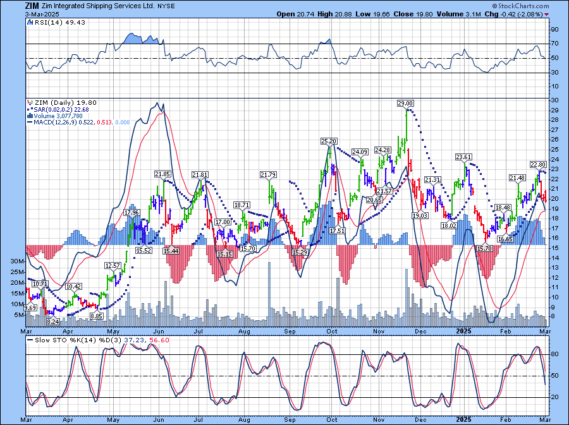Viewport: 569px width, 425px height.
Task: Click the 25.20 price marker
Action: pos(329,141)
